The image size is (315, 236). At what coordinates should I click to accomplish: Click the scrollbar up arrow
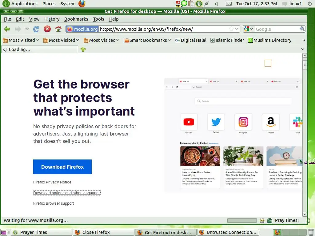tap(305, 56)
